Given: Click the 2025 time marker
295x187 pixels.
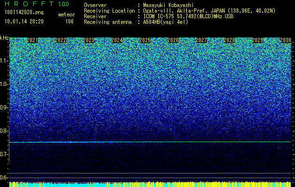Looking at the screenshot, I should click(145, 40).
